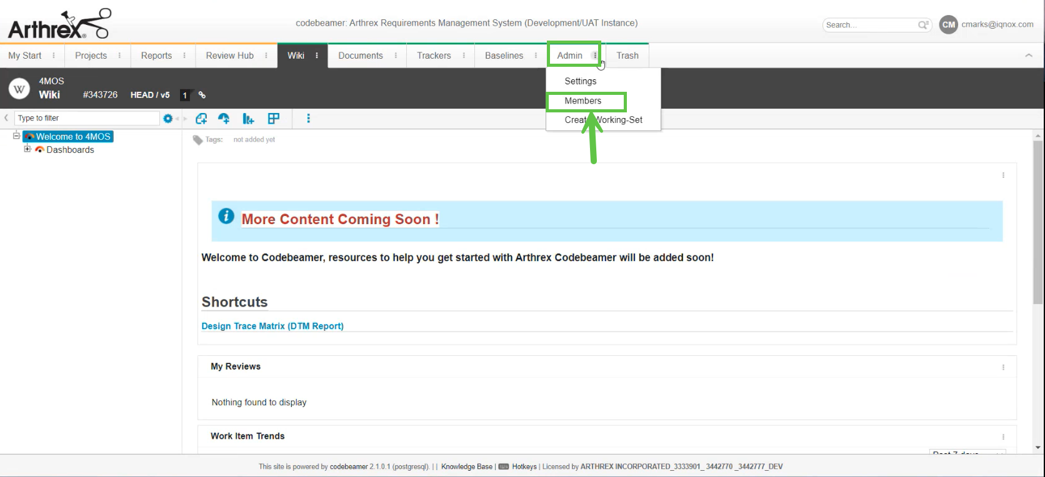Click the add chart widget icon

pos(248,119)
